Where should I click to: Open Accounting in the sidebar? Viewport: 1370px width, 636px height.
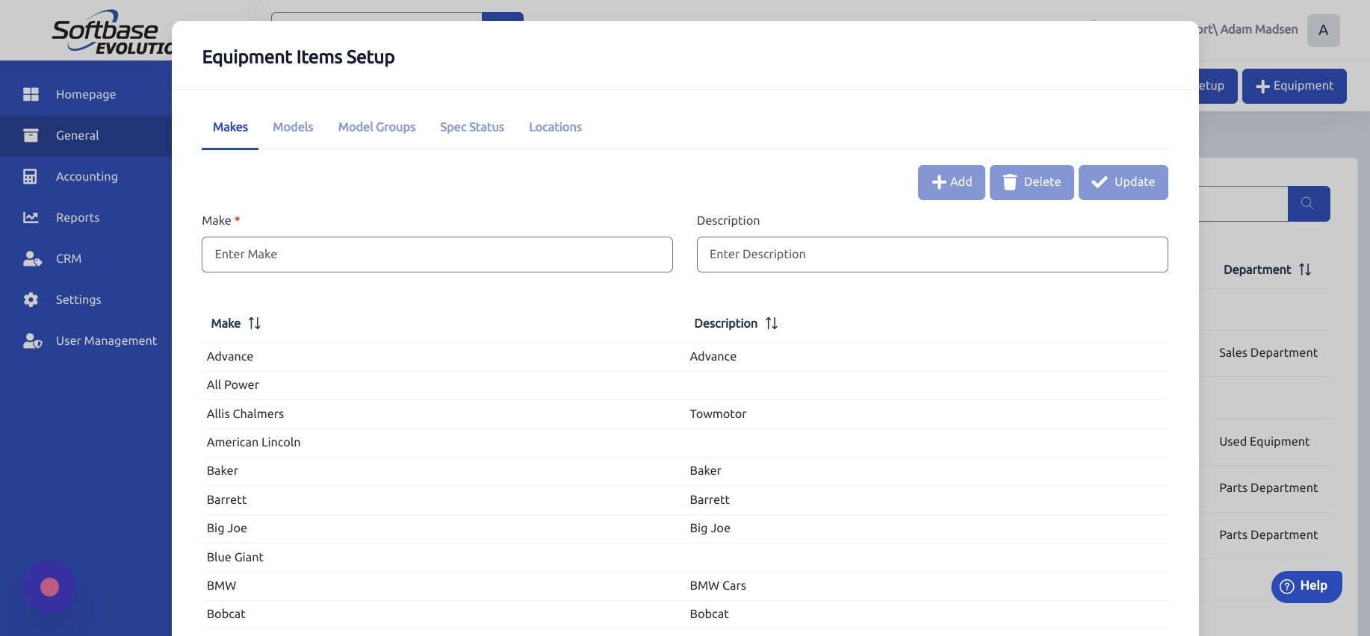(86, 176)
